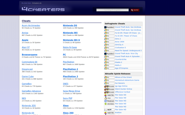The height and width of the screenshot is (115, 185).
Task: Click the Android badge beside Pier Solar HD
Action: tap(109, 104)
